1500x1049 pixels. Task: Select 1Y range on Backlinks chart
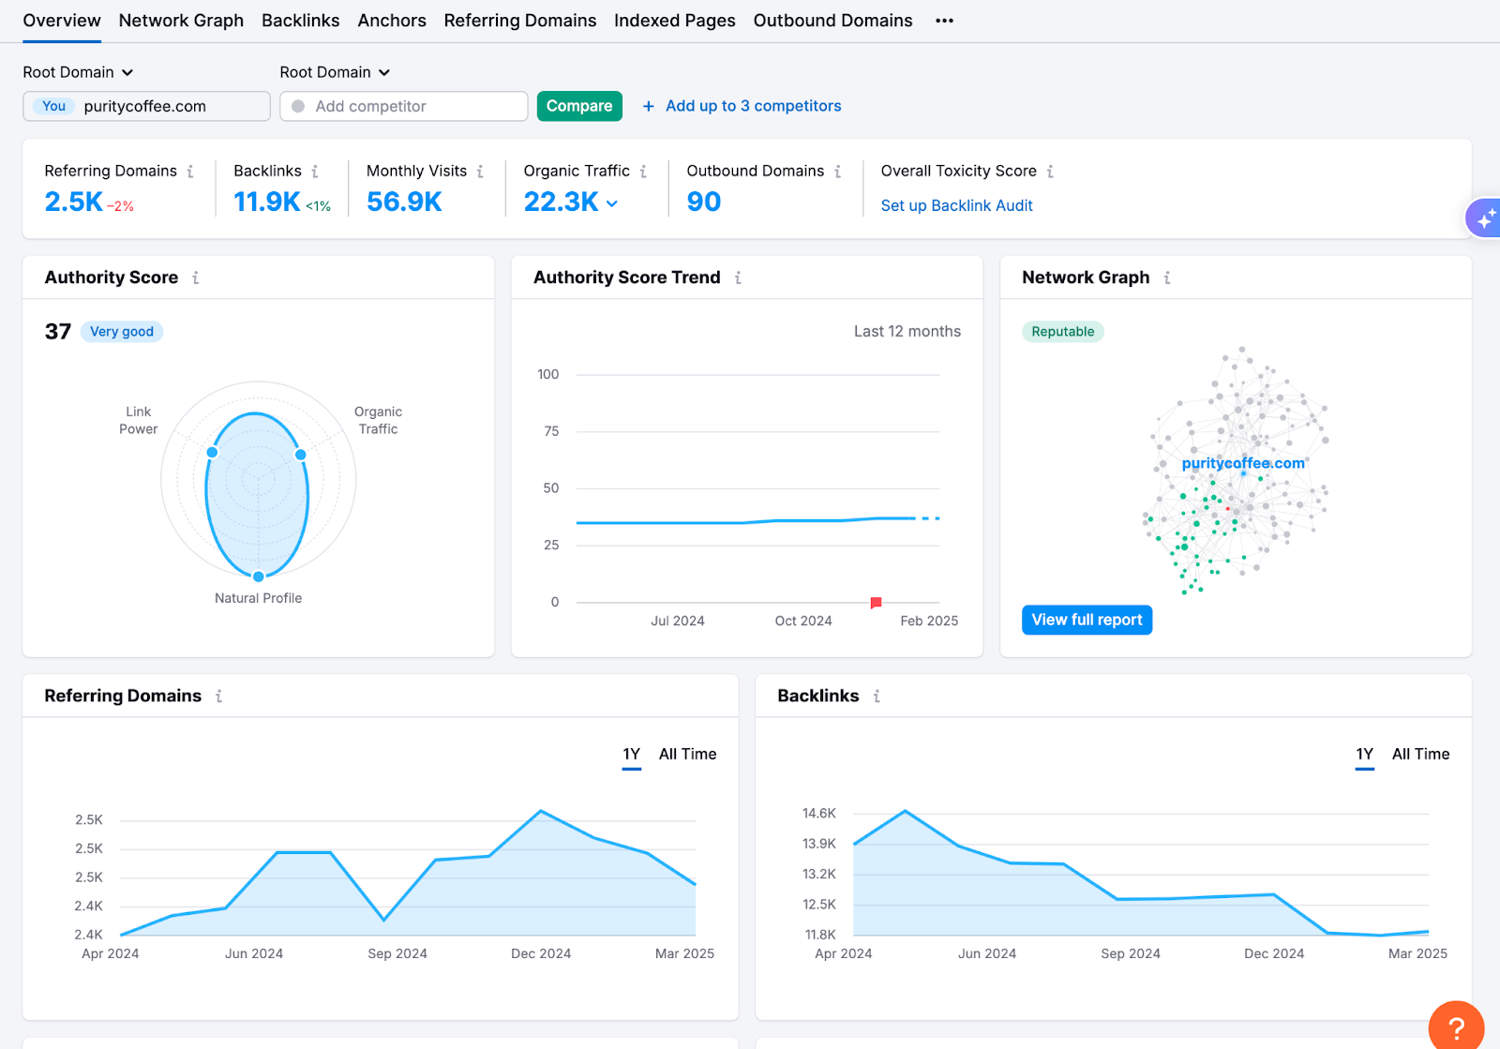point(1364,755)
